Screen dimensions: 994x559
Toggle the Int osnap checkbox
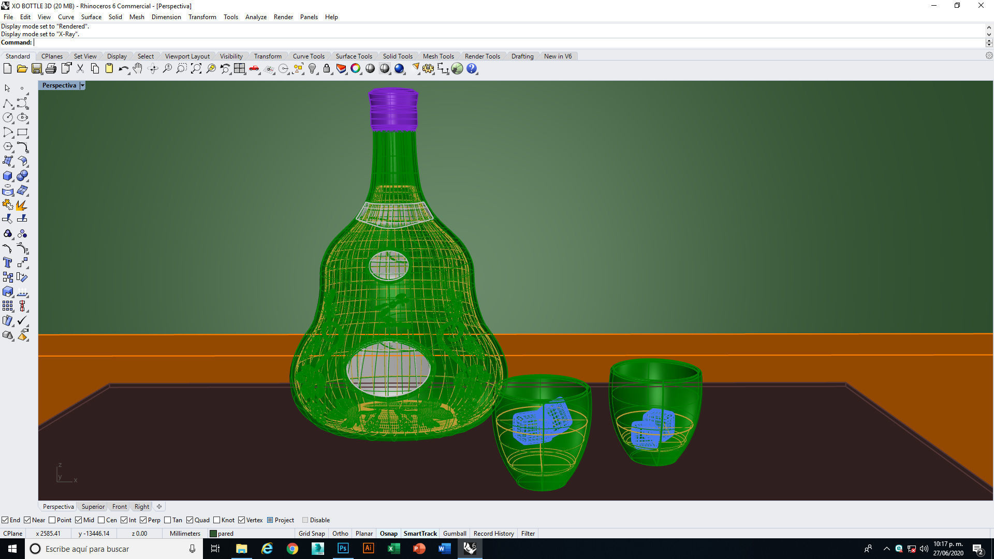[124, 520]
